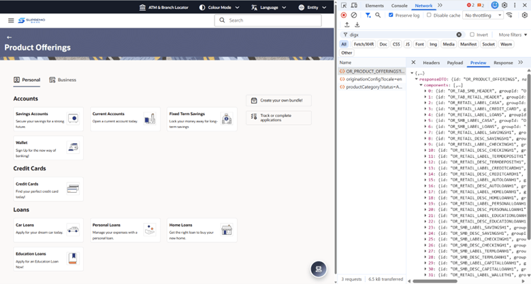
Task: Switch to the Console panel tab
Action: (x=399, y=5)
